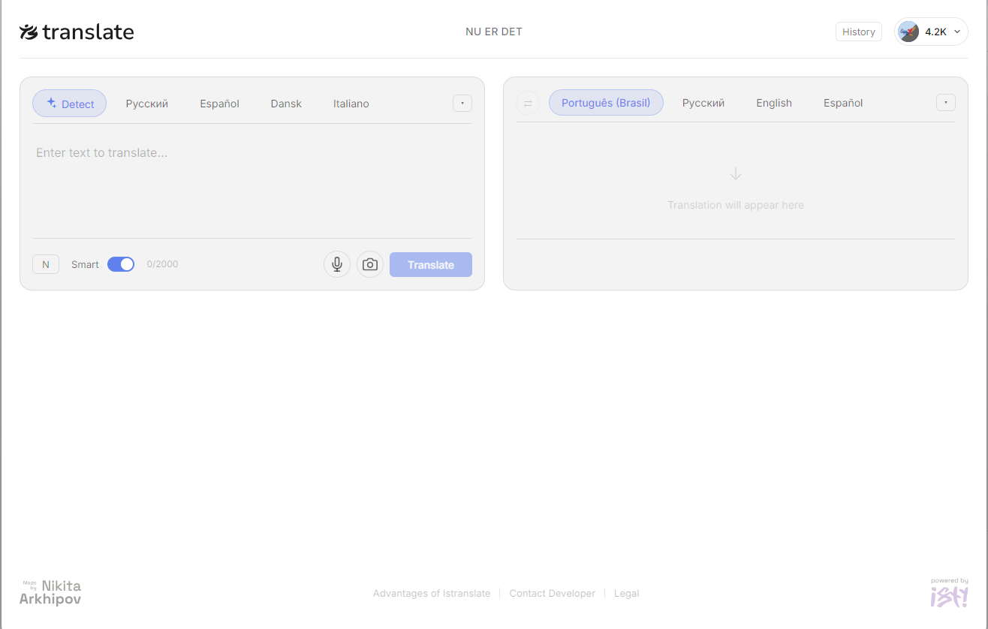The height and width of the screenshot is (629, 988).
Task: Open camera translation with the camera icon
Action: tap(369, 264)
